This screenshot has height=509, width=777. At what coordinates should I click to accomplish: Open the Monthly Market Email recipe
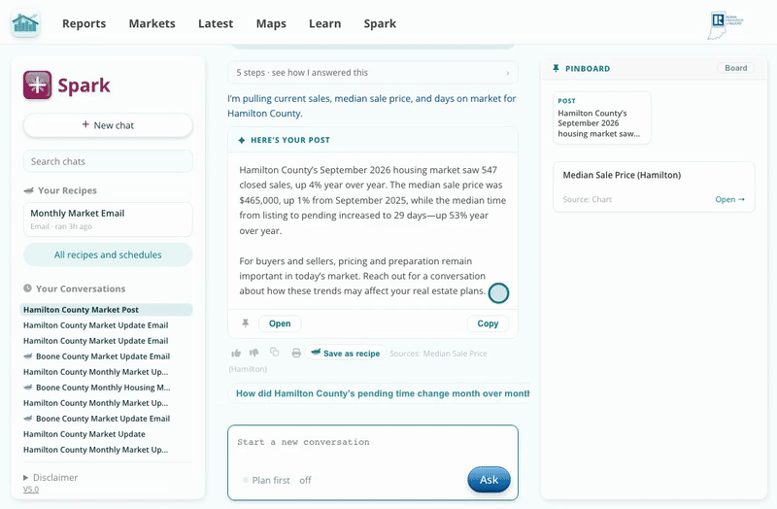[108, 220]
